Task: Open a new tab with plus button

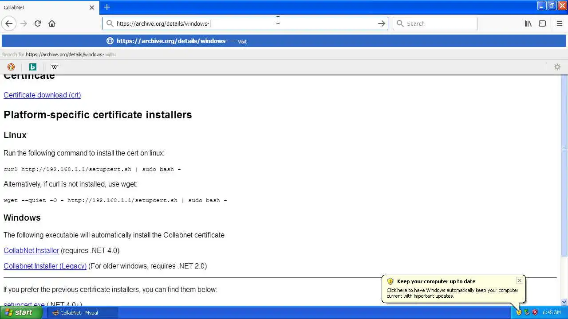Action: (x=107, y=7)
